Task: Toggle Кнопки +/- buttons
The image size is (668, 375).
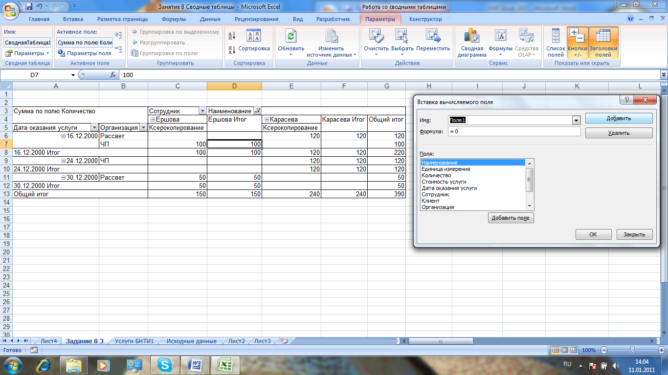Action: pyautogui.click(x=578, y=42)
